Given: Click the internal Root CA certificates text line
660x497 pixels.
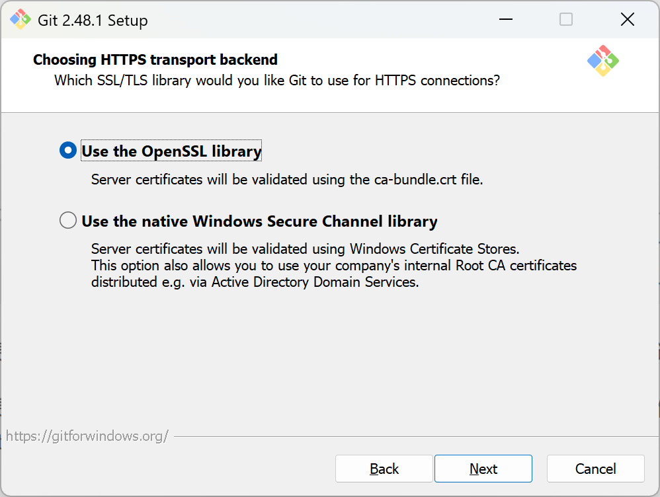Looking at the screenshot, I should coord(334,266).
